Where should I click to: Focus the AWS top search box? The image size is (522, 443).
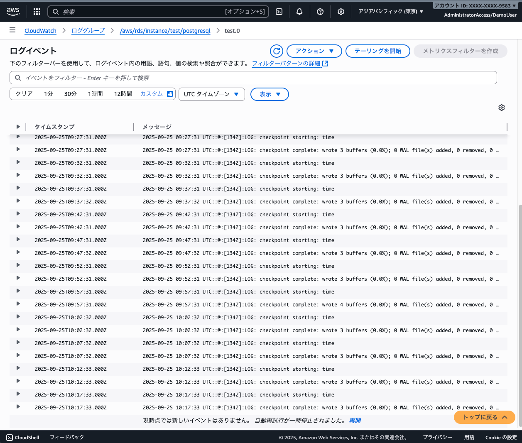(x=158, y=12)
